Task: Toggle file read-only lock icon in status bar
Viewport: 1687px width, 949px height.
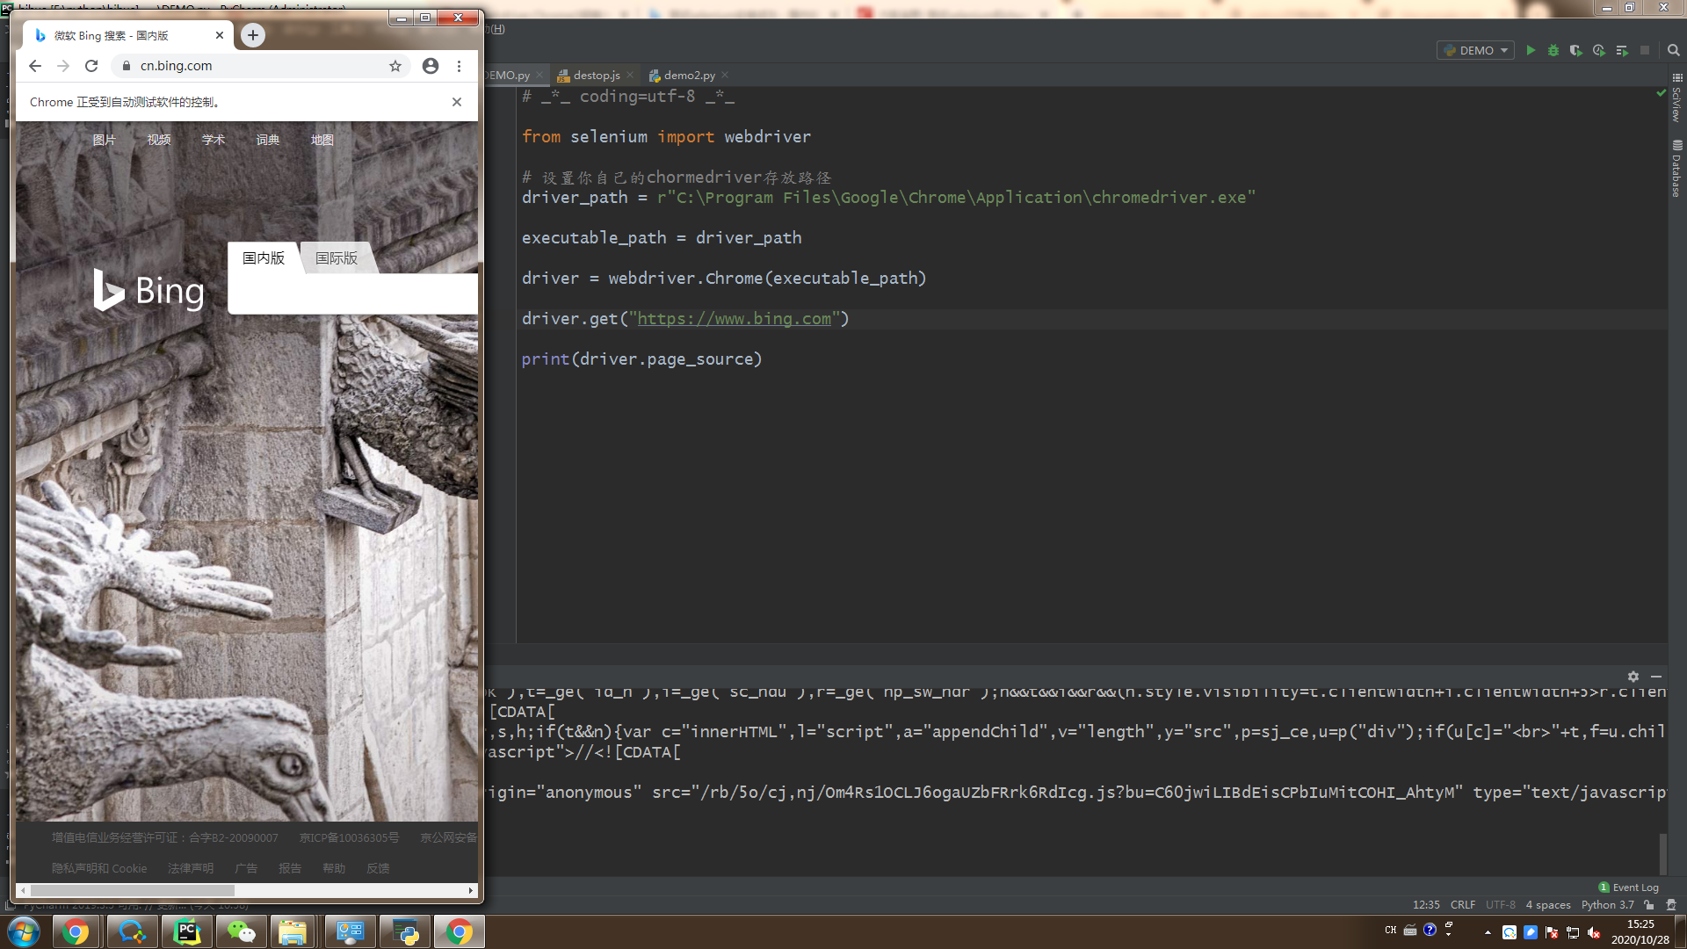Action: [1649, 904]
